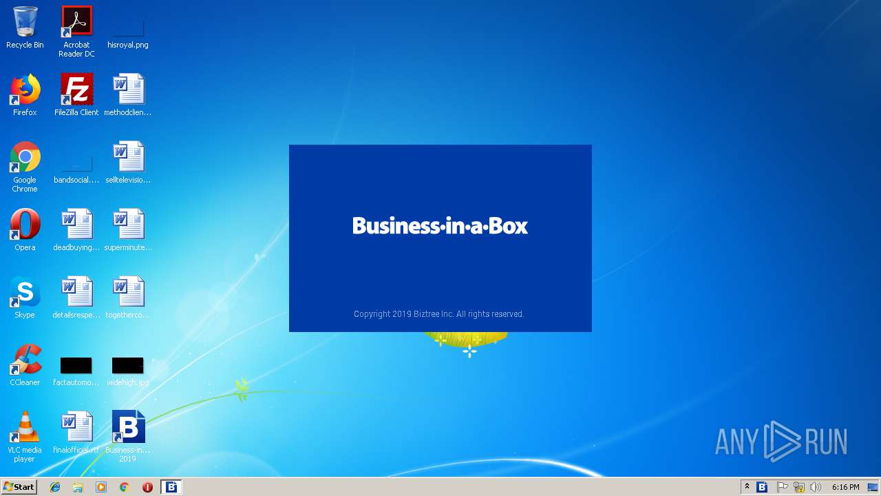
Task: Open Windows Explorer from taskbar
Action: (x=78, y=487)
